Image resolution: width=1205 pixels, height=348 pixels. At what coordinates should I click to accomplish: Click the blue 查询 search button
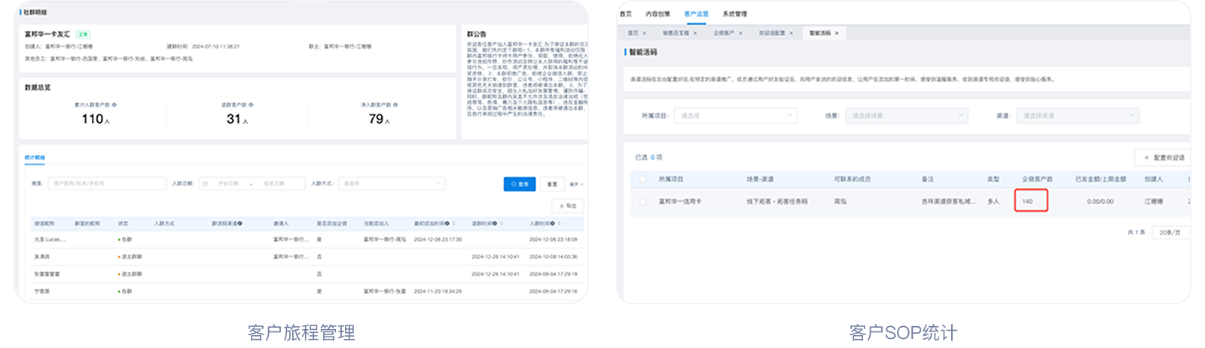point(520,184)
